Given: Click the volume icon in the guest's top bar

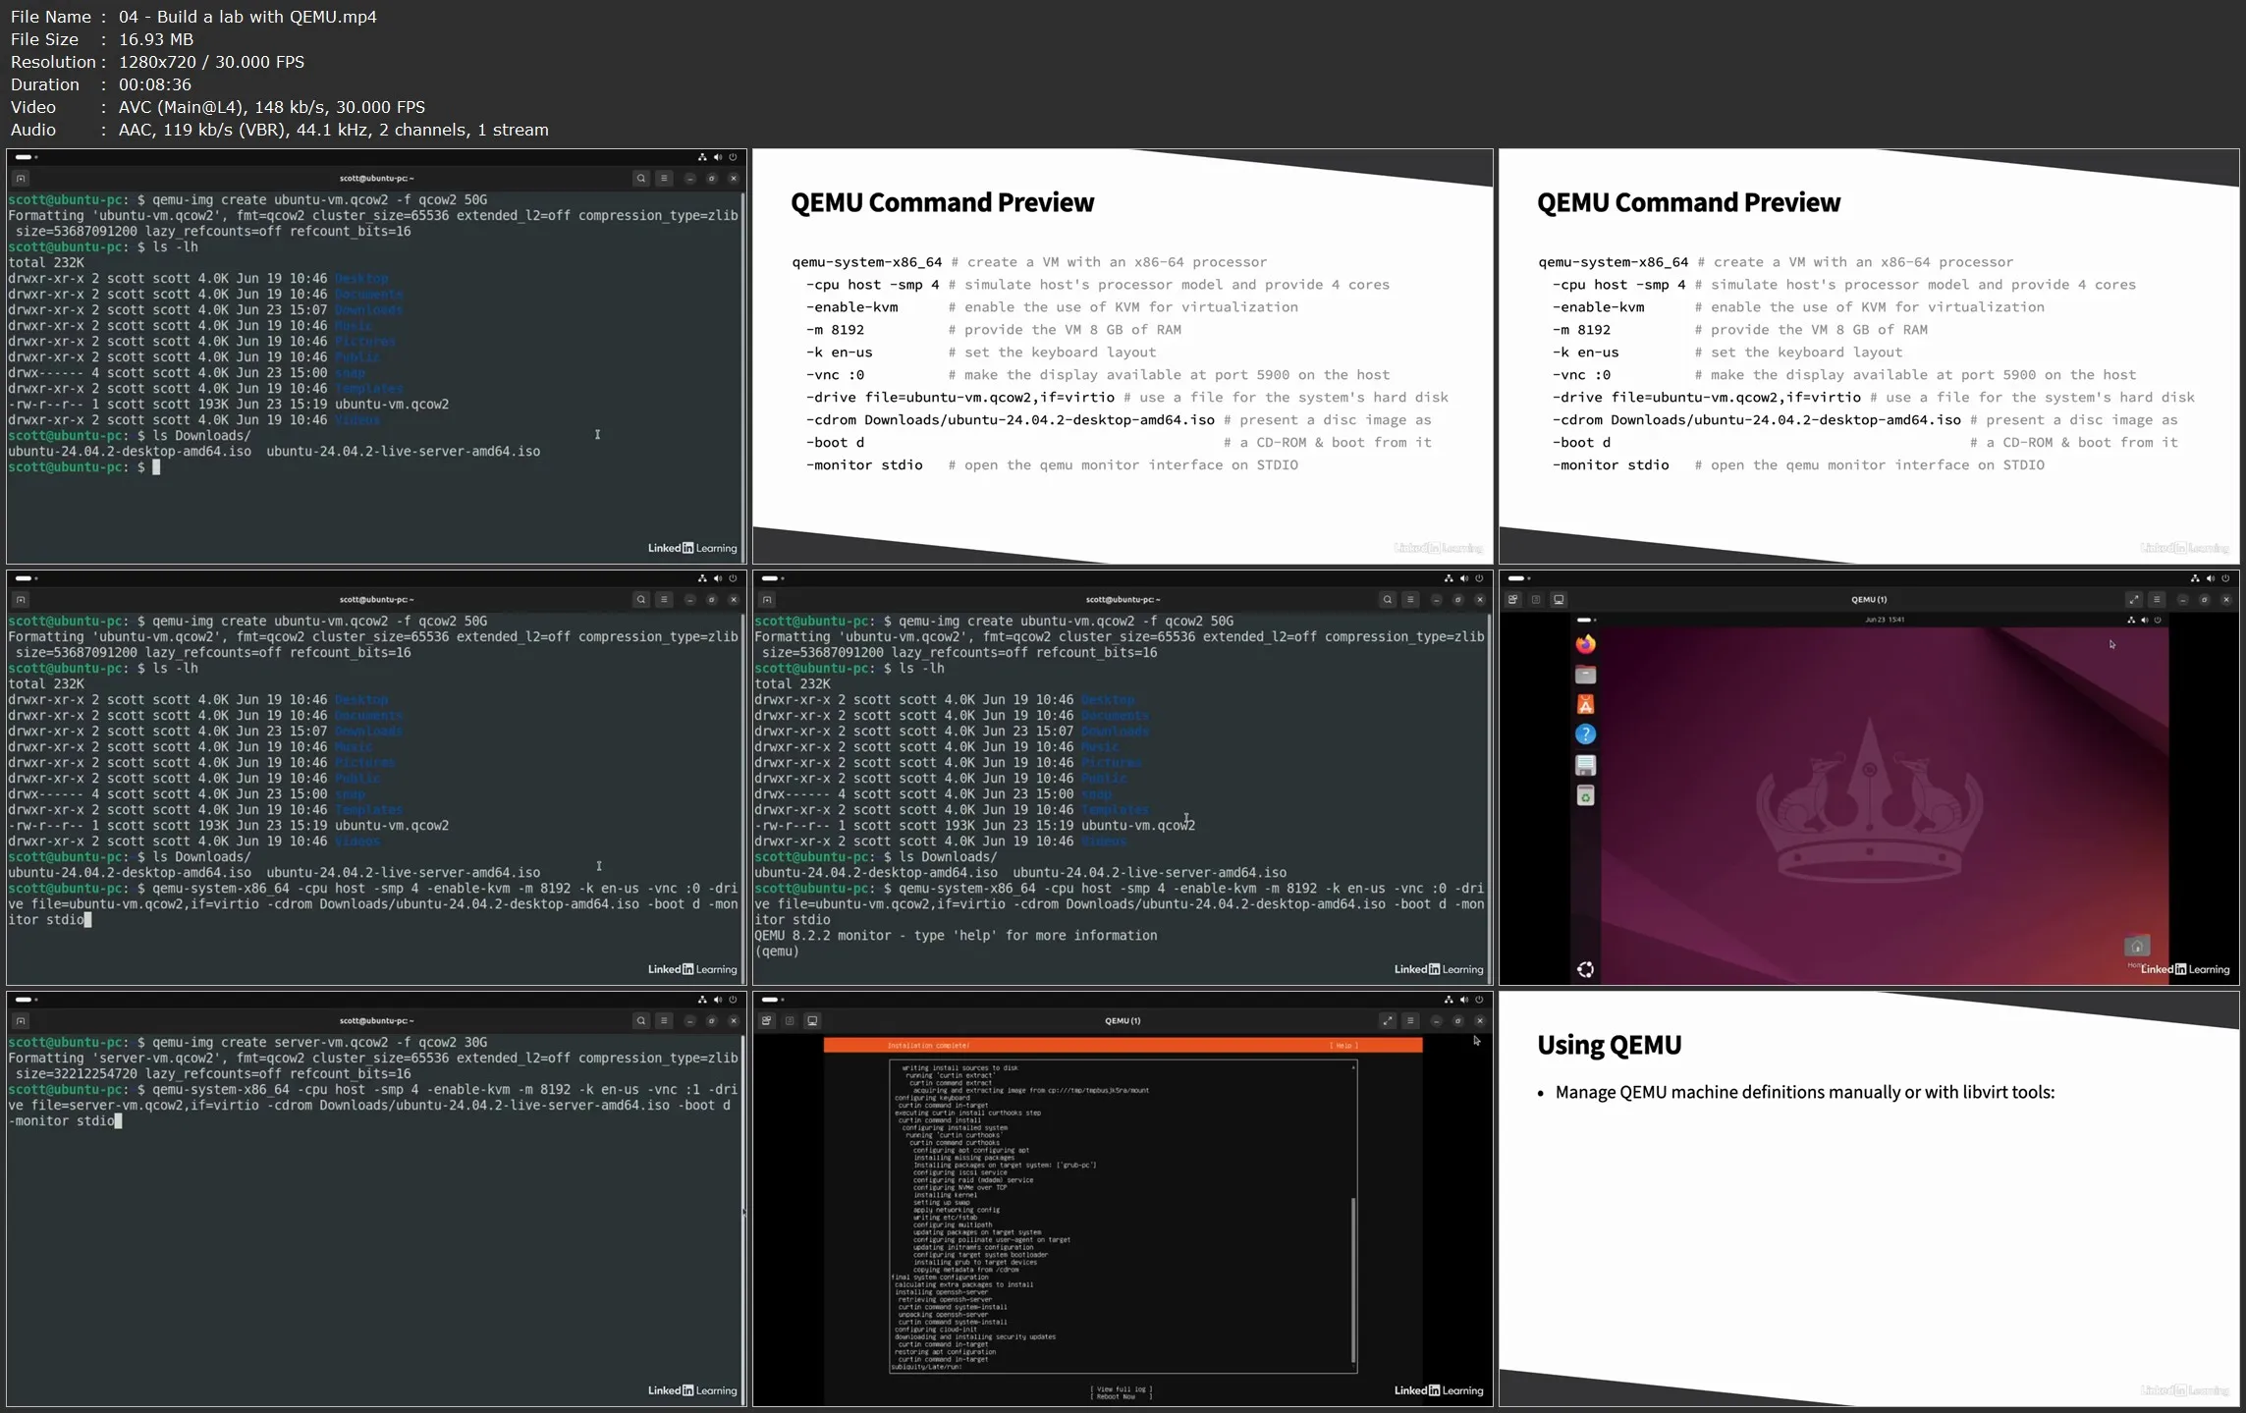Looking at the screenshot, I should [x=2144, y=620].
